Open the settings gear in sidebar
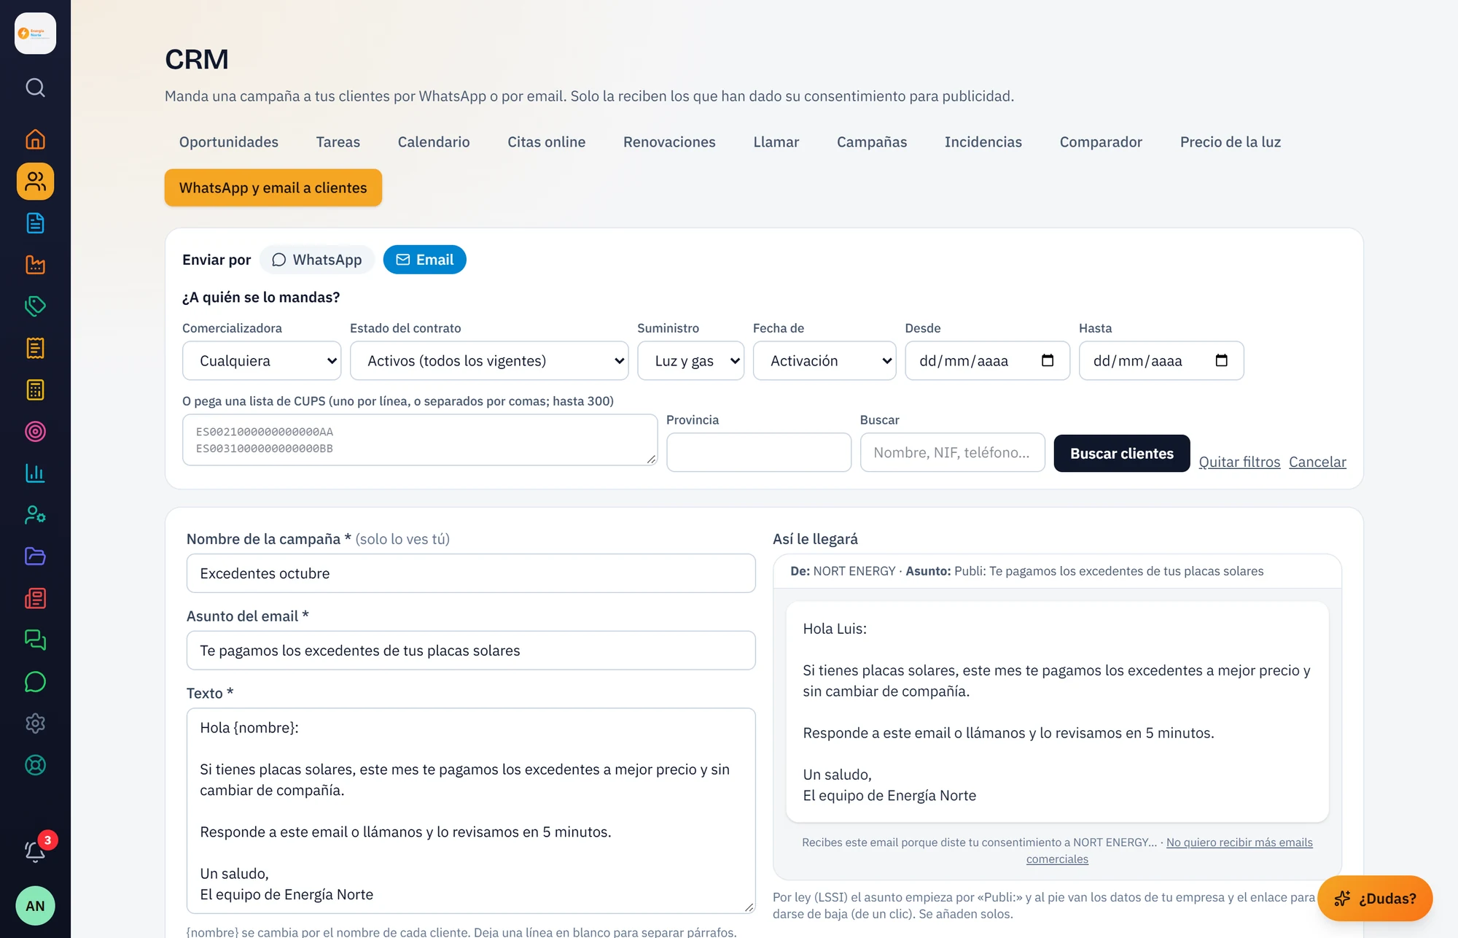 click(35, 724)
